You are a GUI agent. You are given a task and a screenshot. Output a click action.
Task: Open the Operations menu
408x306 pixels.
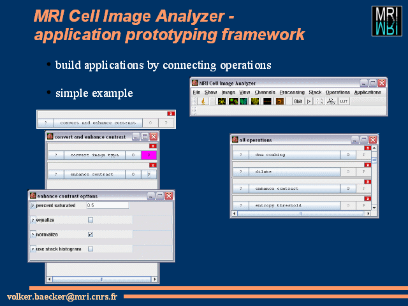click(338, 92)
